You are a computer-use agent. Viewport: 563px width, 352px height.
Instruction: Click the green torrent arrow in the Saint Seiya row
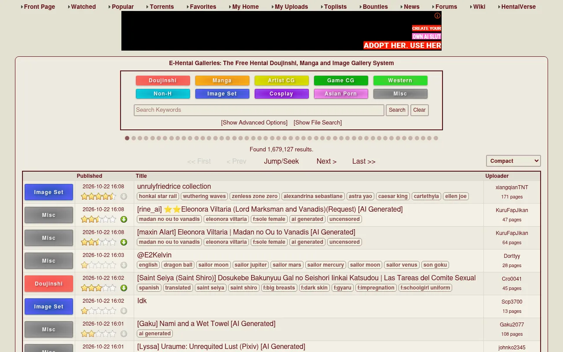pos(124,288)
